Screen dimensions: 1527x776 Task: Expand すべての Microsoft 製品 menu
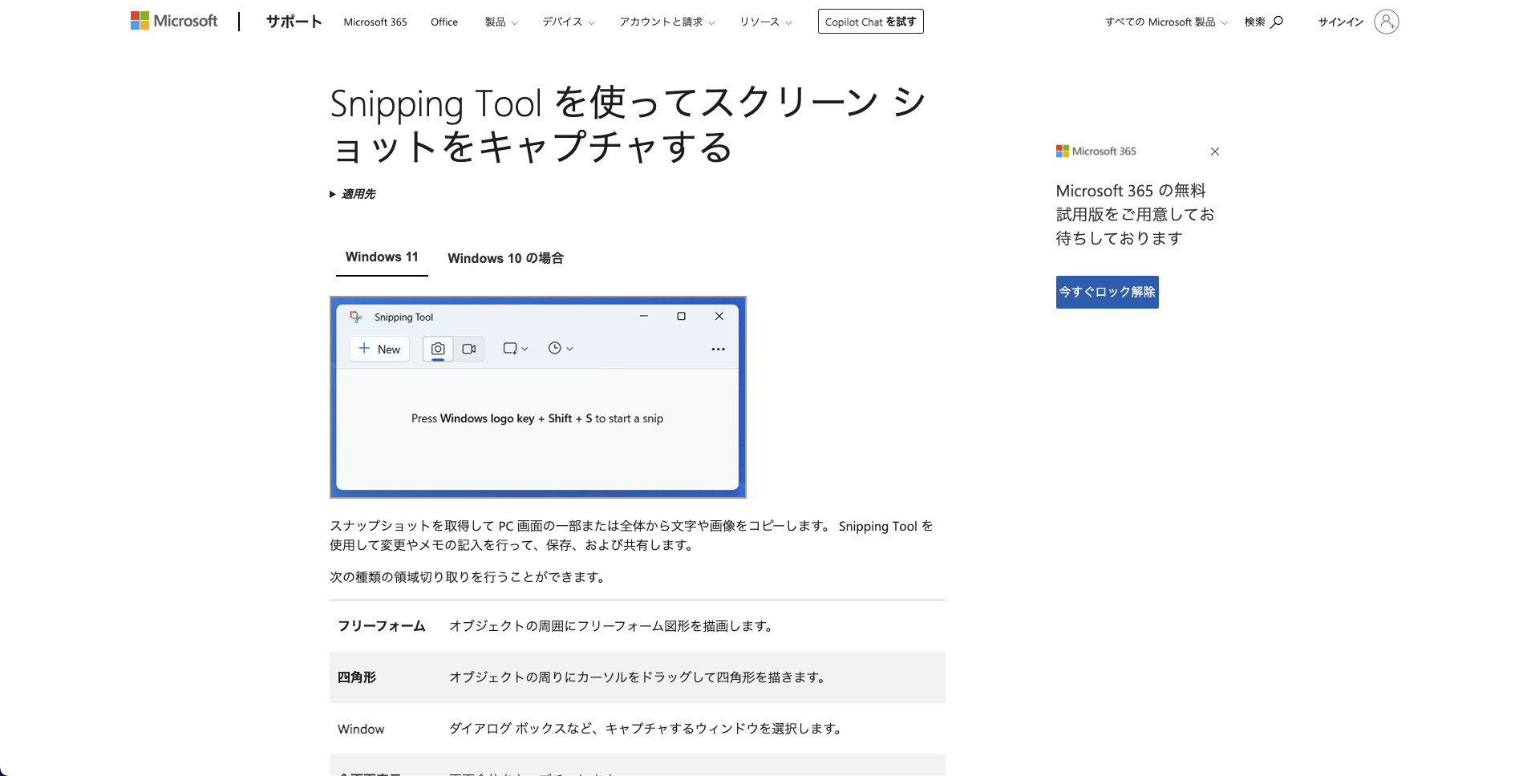tap(1165, 22)
